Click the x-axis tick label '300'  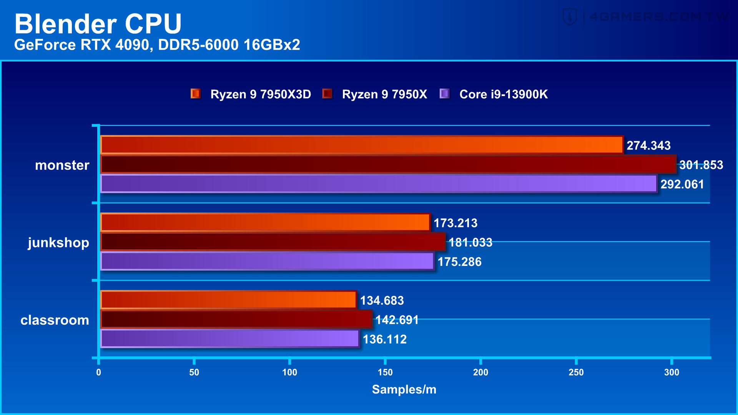click(672, 372)
